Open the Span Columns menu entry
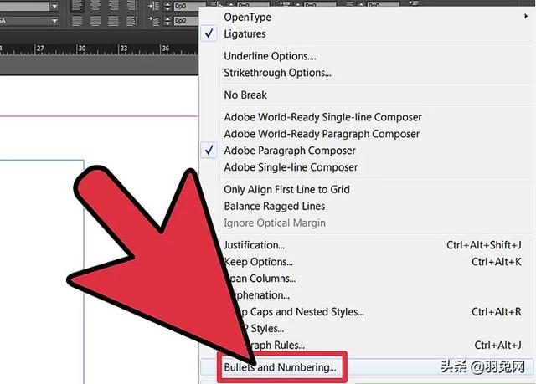This screenshot has width=536, height=384. pyautogui.click(x=263, y=279)
